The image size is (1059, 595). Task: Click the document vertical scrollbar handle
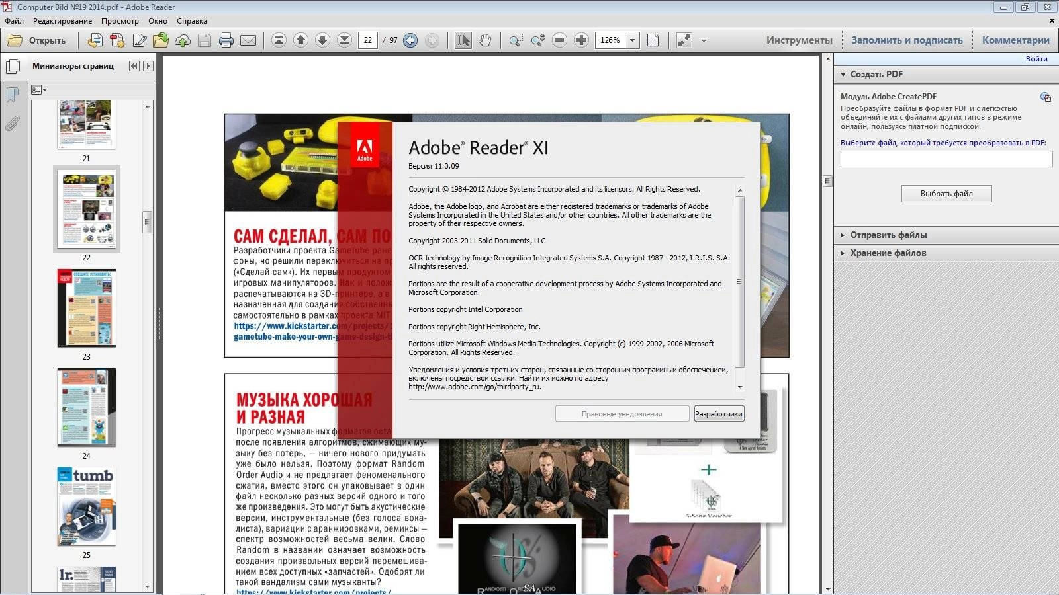coord(827,180)
